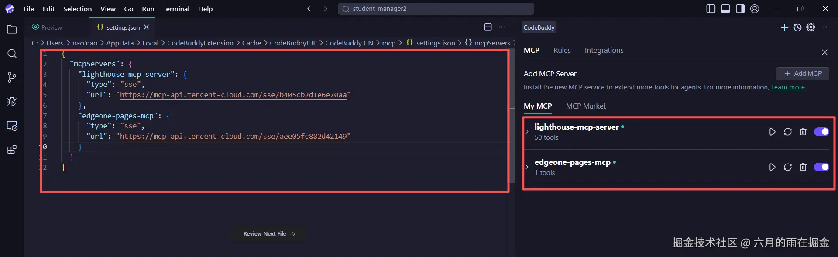Follow the Learn more link
Screen dimensions: 838x257
788,87
